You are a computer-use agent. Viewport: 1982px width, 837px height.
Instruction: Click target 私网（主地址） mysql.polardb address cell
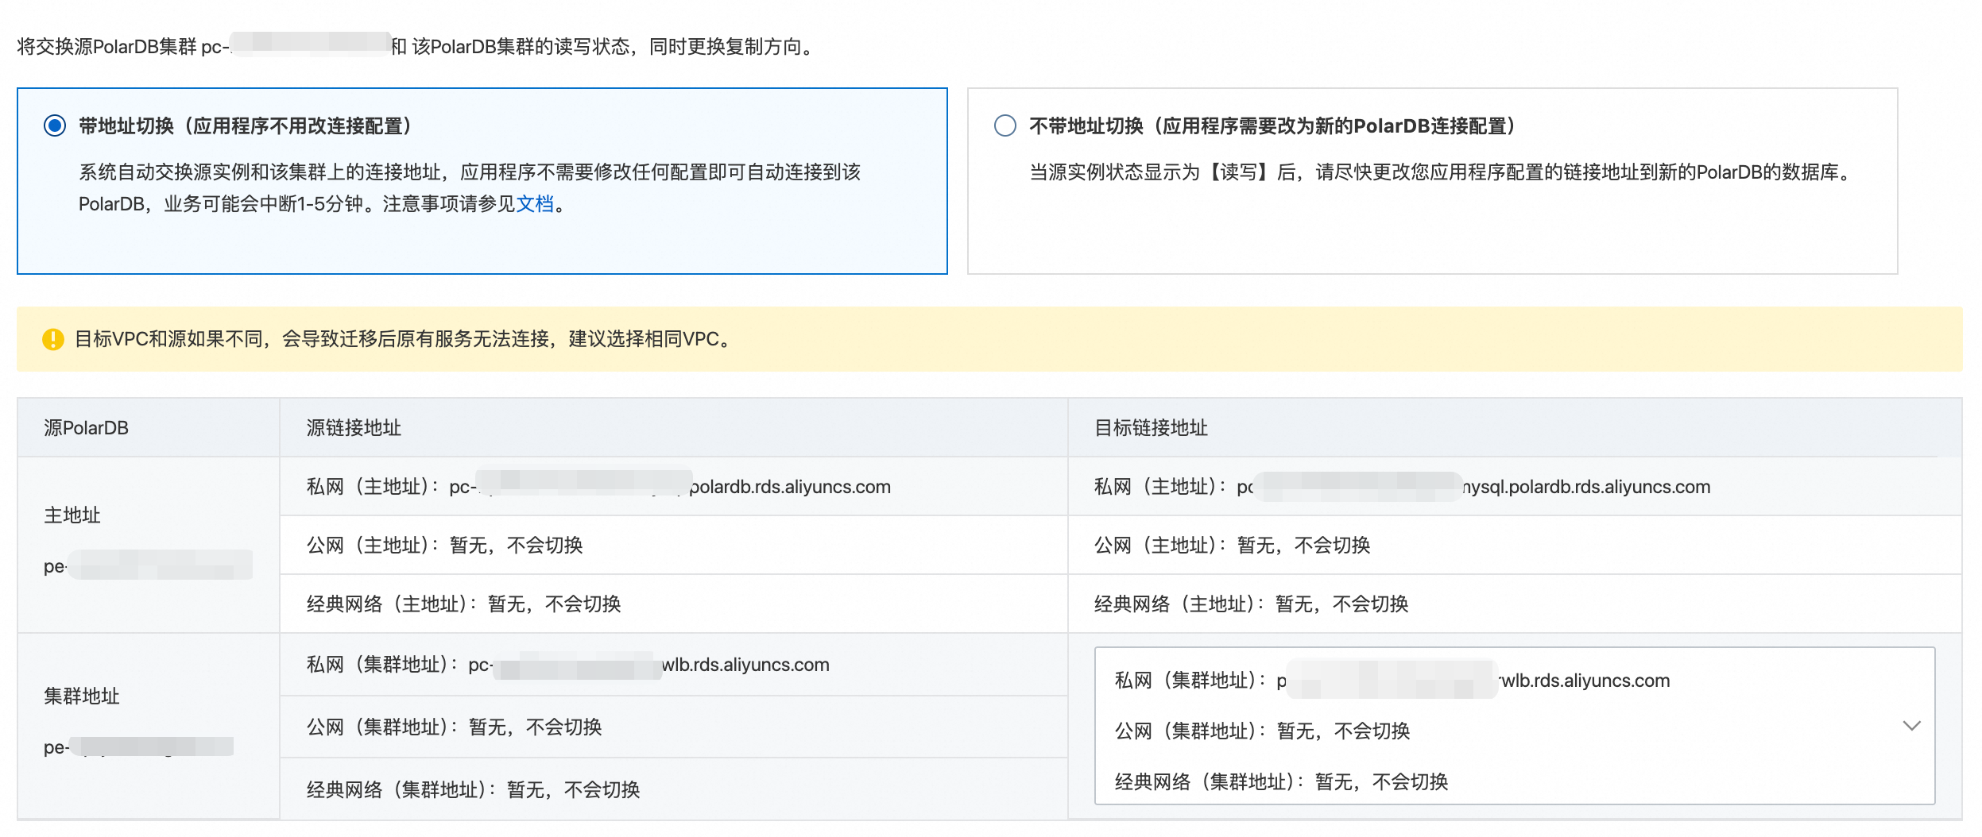1515,487
